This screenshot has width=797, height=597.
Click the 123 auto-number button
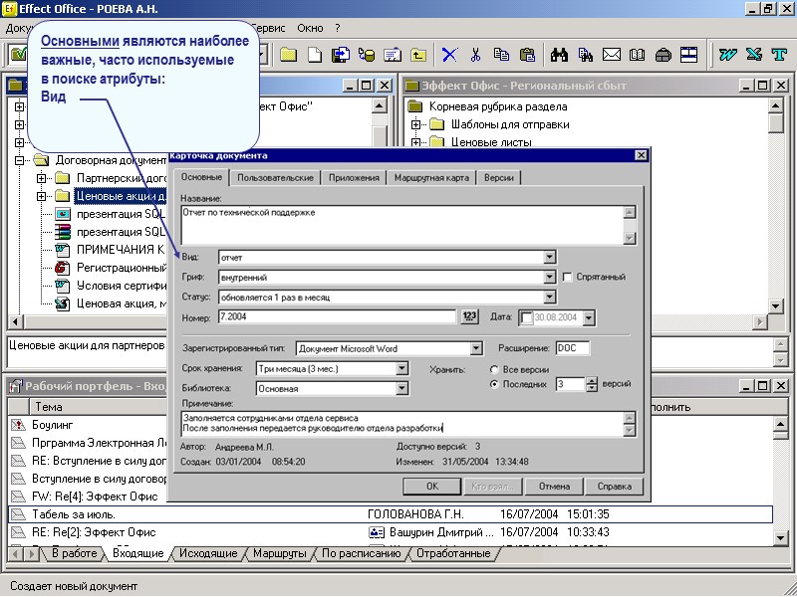[x=469, y=316]
